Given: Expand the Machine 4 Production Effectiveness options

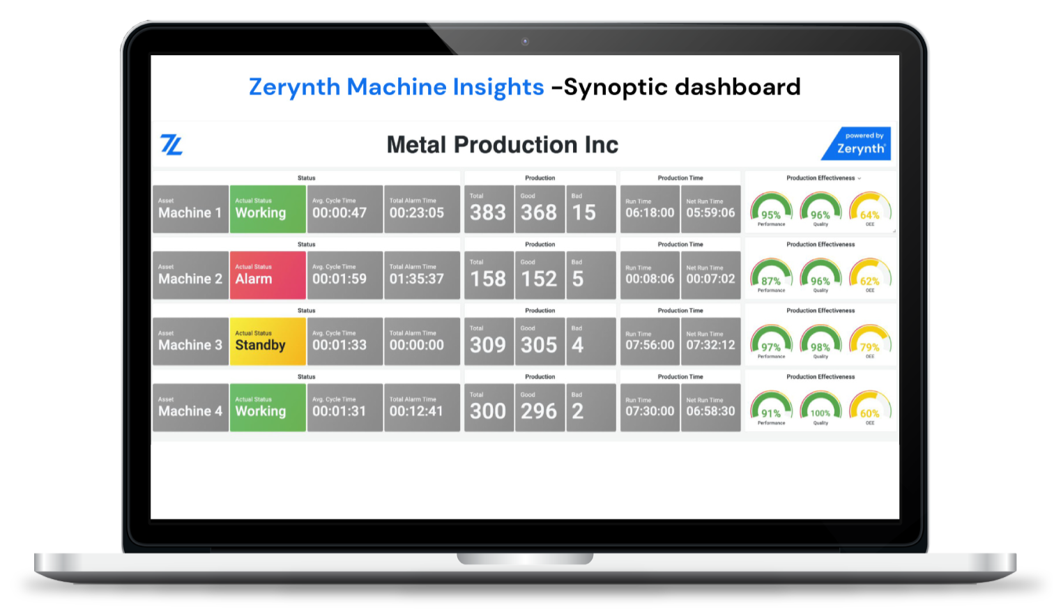Looking at the screenshot, I should [x=821, y=377].
